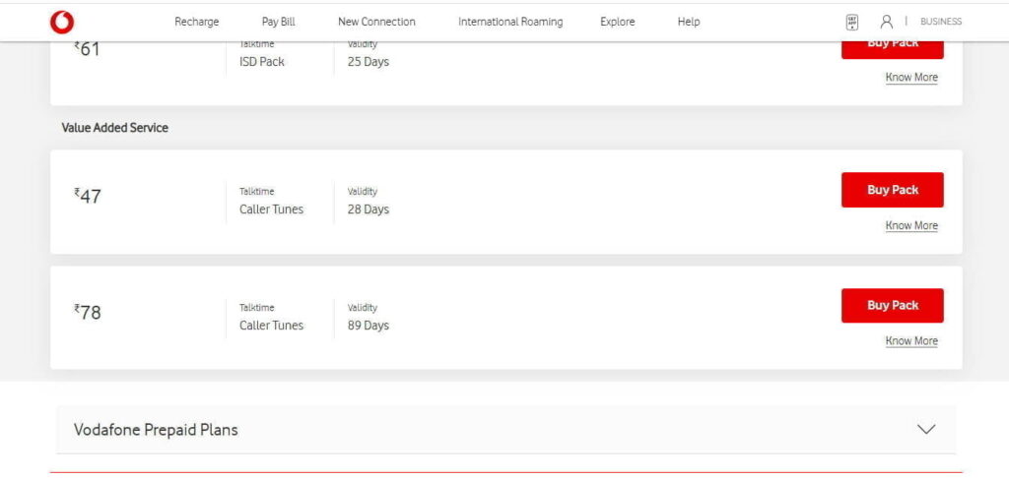
Task: Buy the ₹61 ISD Pack
Action: [x=893, y=50]
